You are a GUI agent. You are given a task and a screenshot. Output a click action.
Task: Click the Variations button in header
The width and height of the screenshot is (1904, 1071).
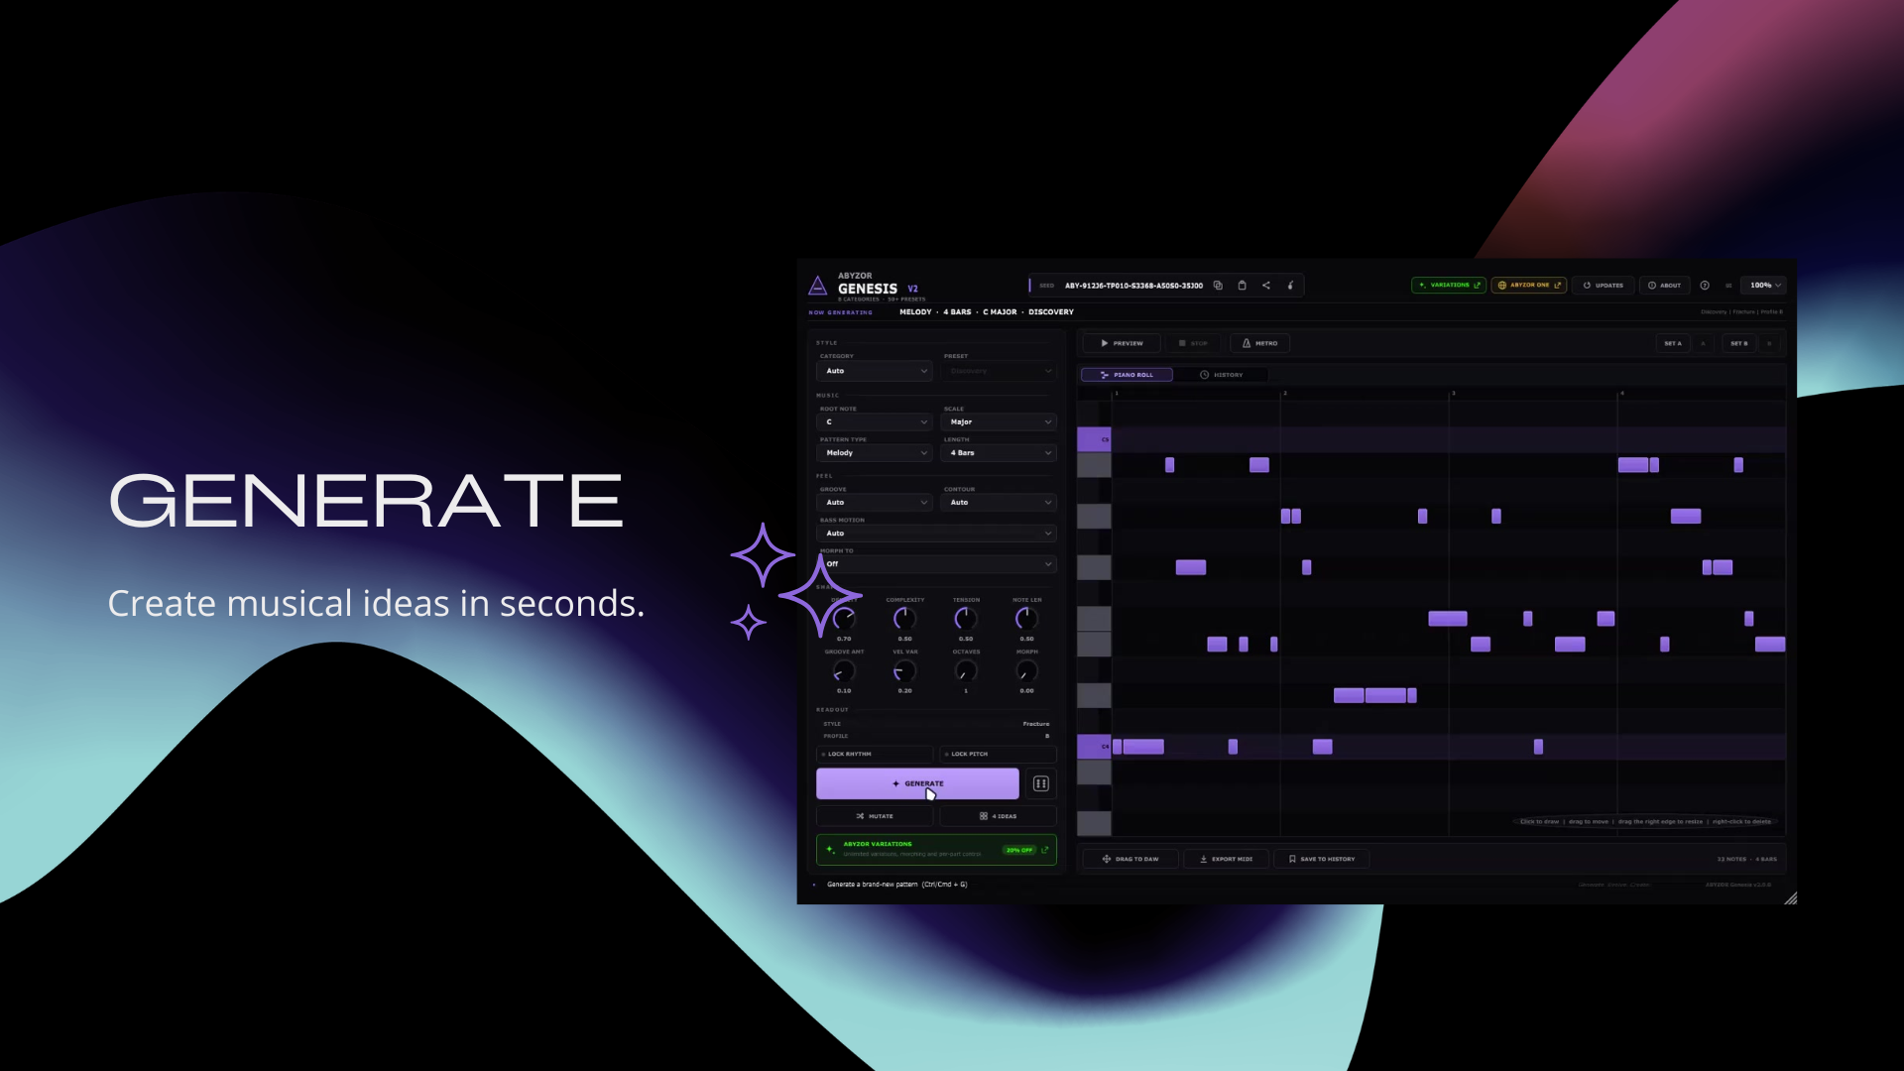pos(1449,286)
